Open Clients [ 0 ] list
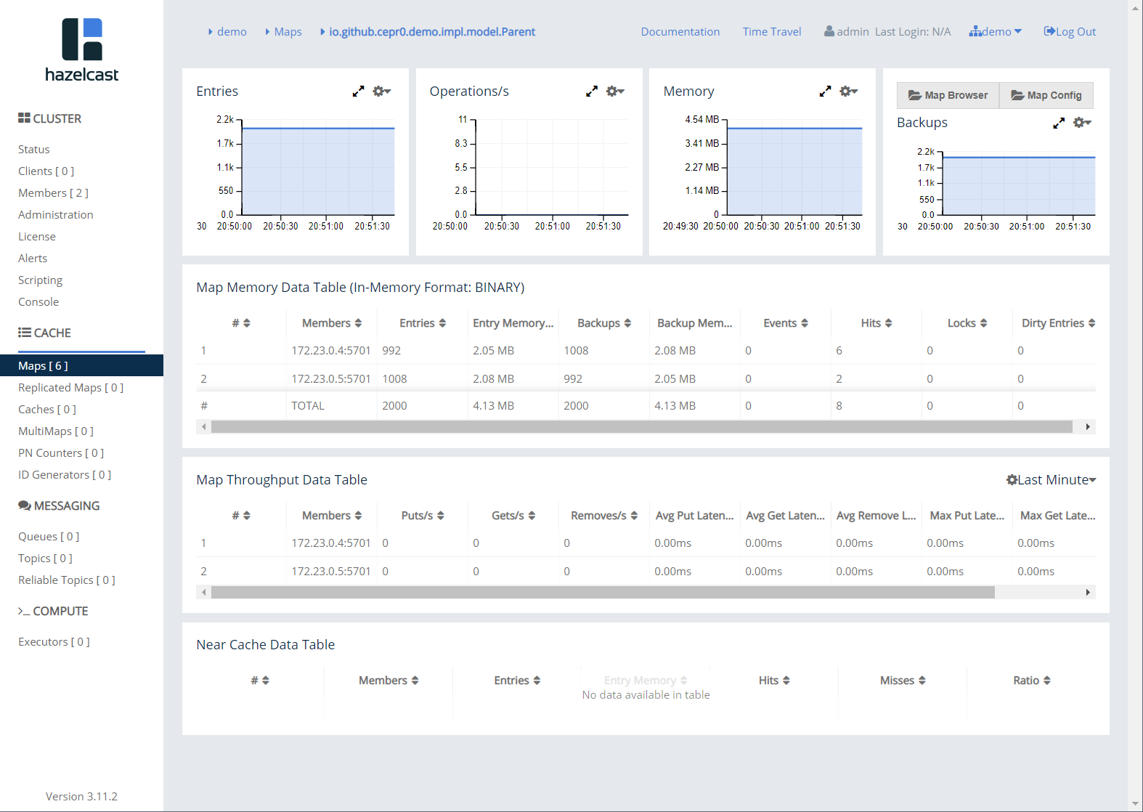1143x812 pixels. tap(46, 171)
